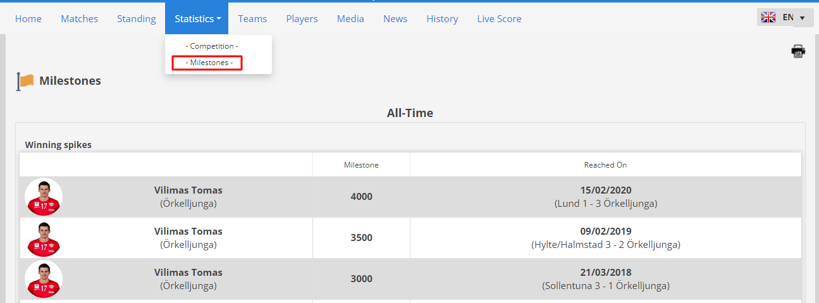Image resolution: width=819 pixels, height=303 pixels.
Task: Open Vilimas Tomas photo in 3500 row
Action: (x=44, y=238)
